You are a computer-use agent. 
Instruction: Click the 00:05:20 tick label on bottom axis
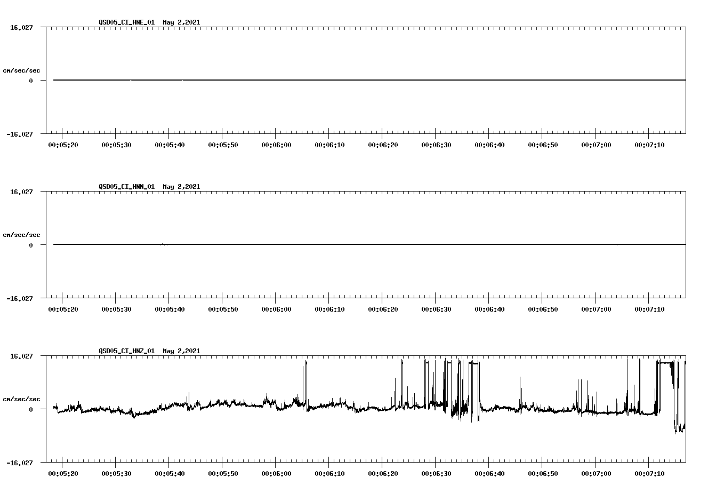[62, 474]
